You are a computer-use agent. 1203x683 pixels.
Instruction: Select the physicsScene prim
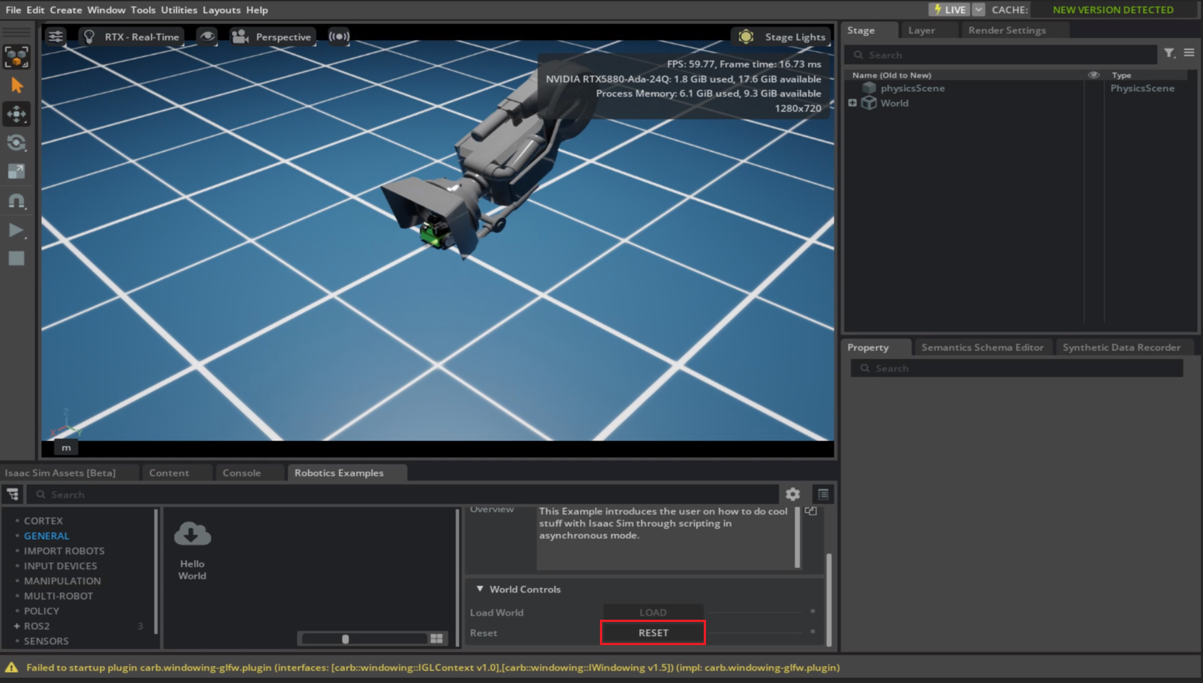coord(912,88)
